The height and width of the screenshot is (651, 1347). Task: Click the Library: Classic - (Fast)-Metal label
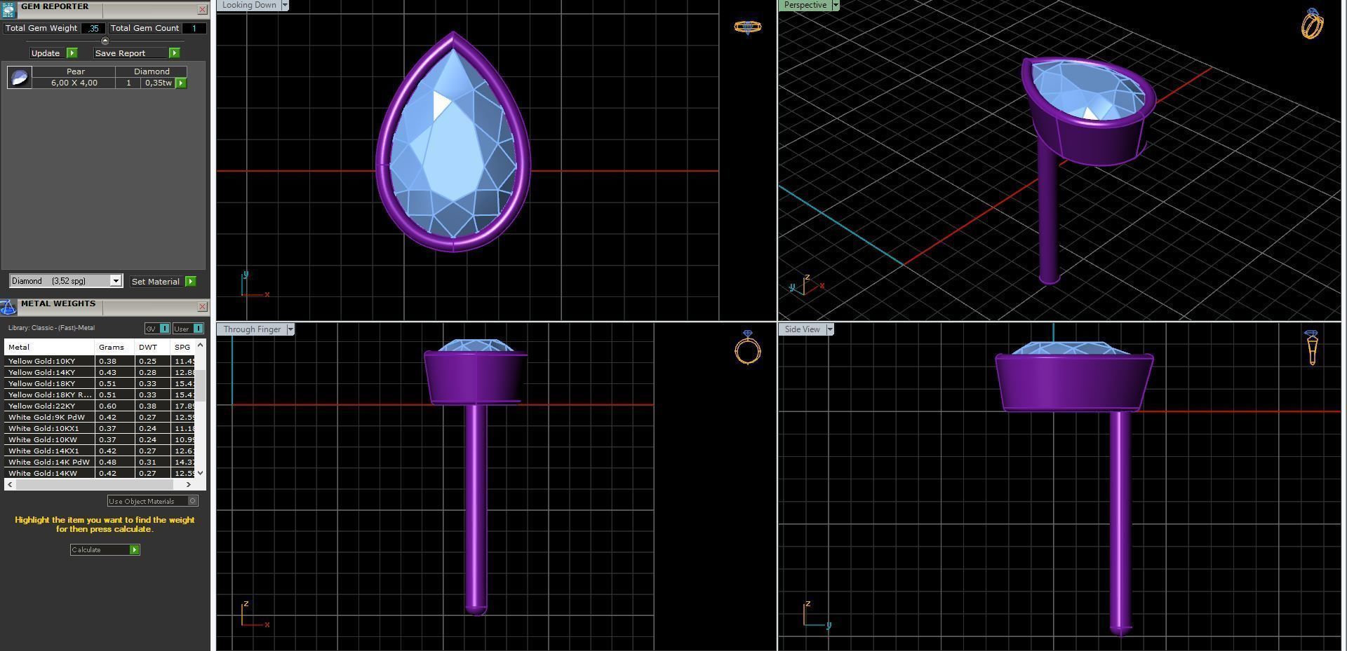(51, 328)
